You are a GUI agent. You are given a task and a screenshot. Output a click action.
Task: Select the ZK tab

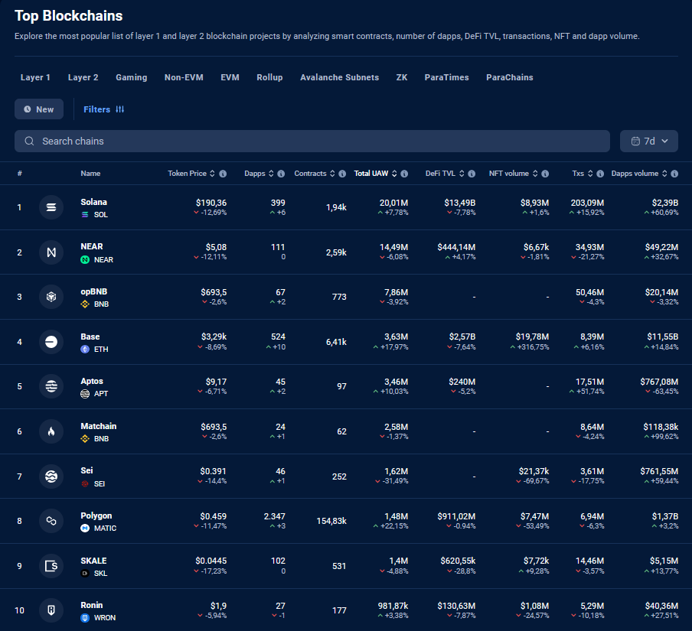coord(402,77)
